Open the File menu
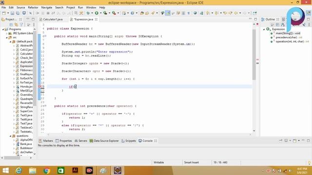 click(x=3, y=8)
